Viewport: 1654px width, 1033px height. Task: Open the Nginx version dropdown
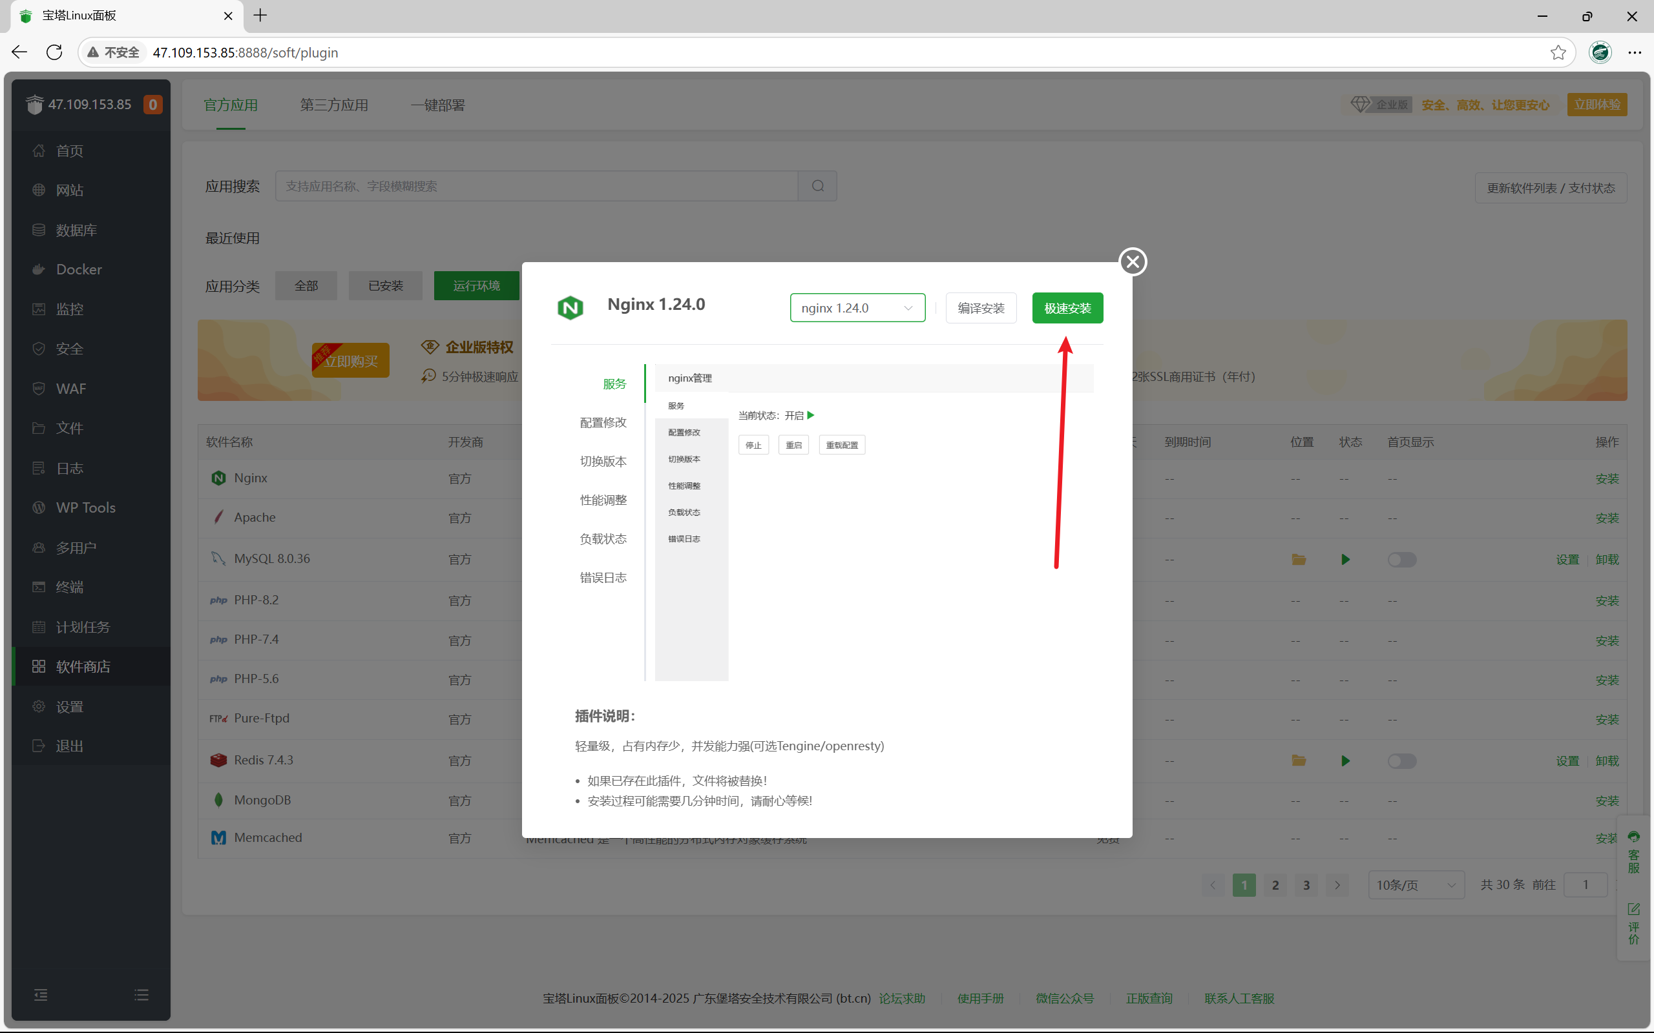pos(857,308)
